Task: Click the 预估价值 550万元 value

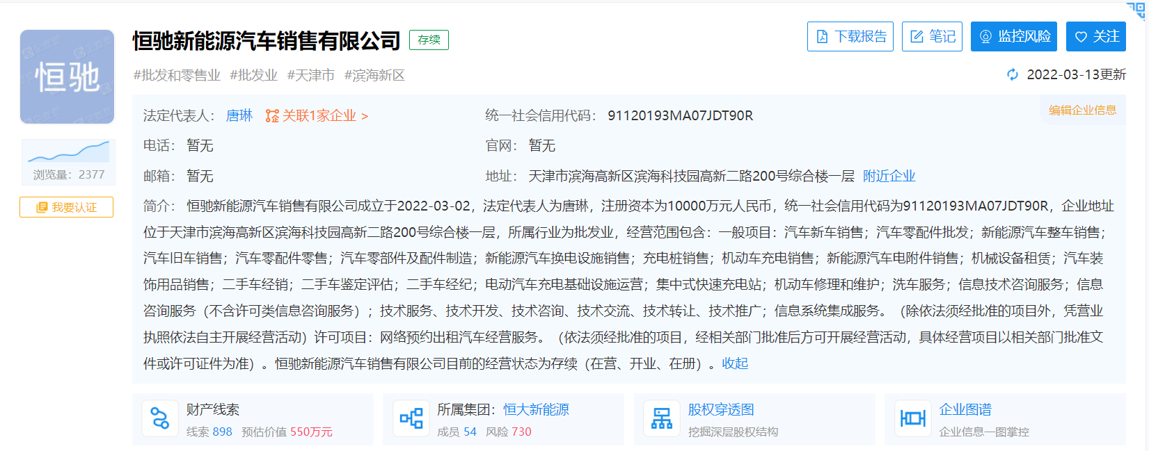Action: click(x=287, y=432)
